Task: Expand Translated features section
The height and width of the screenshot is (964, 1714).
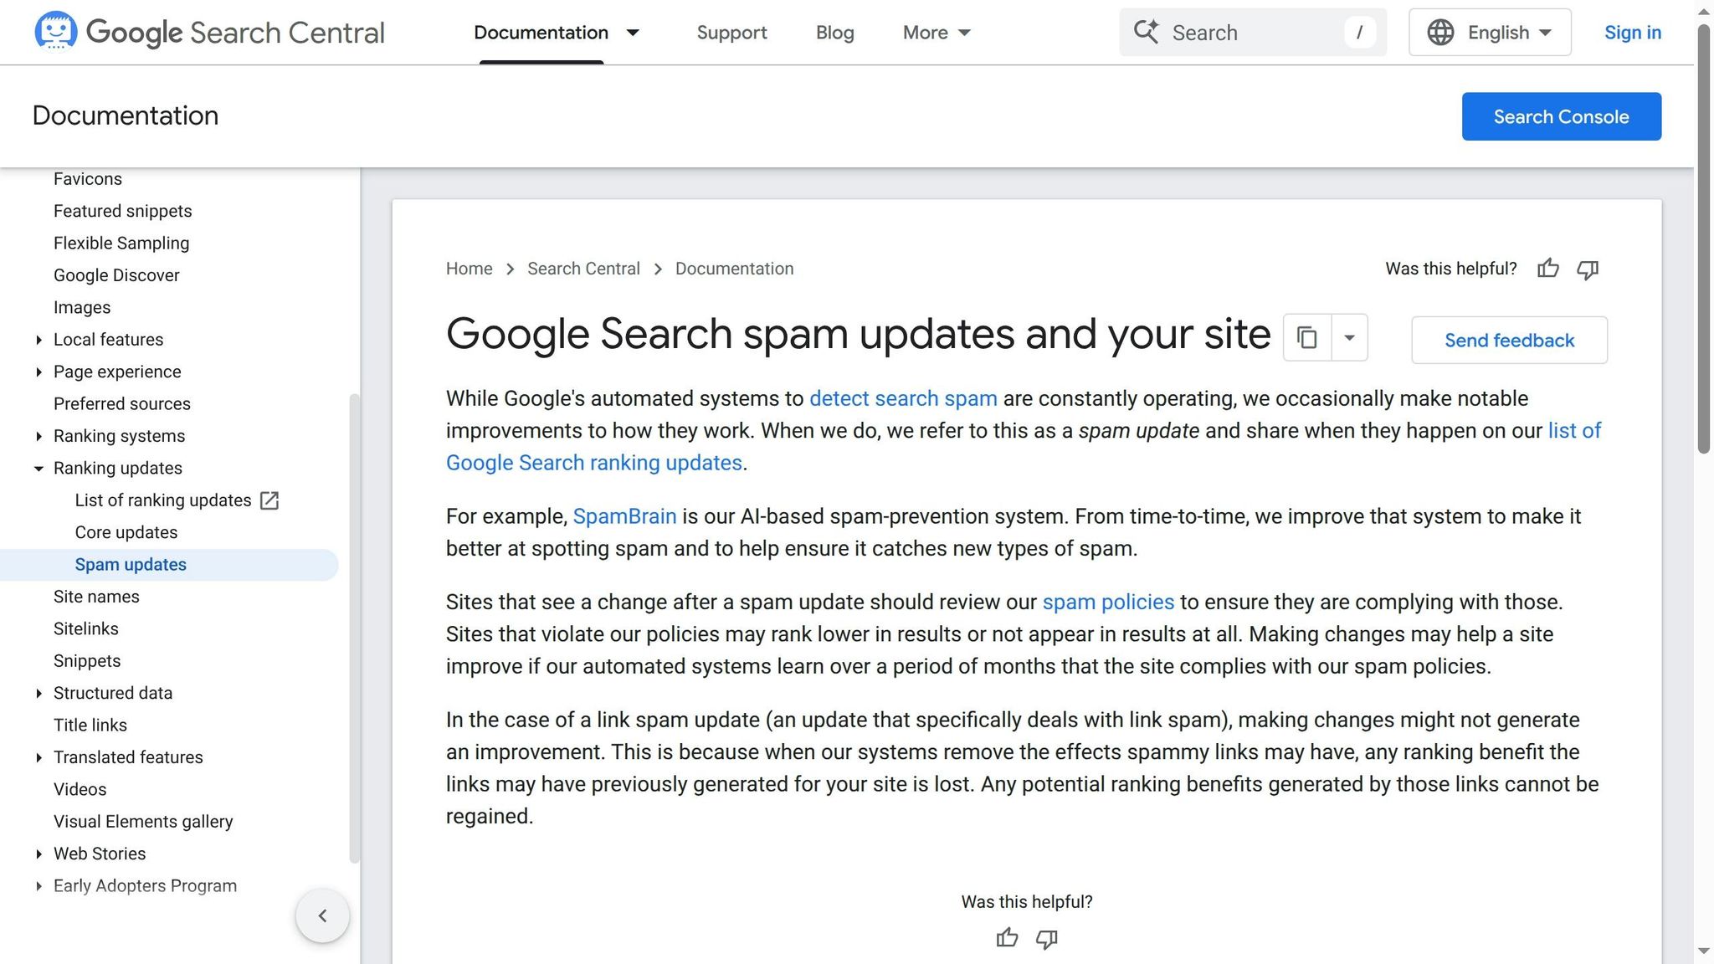Action: 38,757
